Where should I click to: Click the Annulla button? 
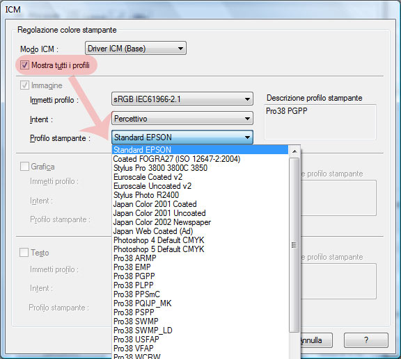[316, 340]
